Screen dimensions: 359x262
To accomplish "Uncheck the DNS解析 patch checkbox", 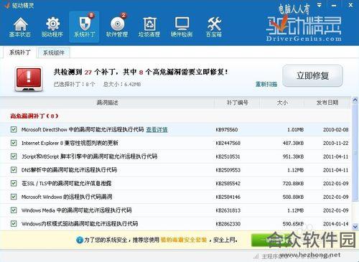I will pos(14,170).
